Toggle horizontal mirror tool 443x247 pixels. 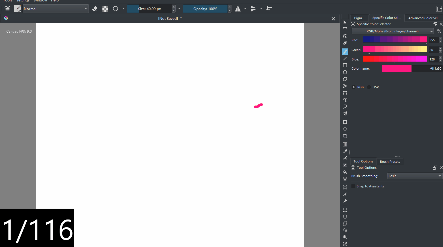coord(238,9)
